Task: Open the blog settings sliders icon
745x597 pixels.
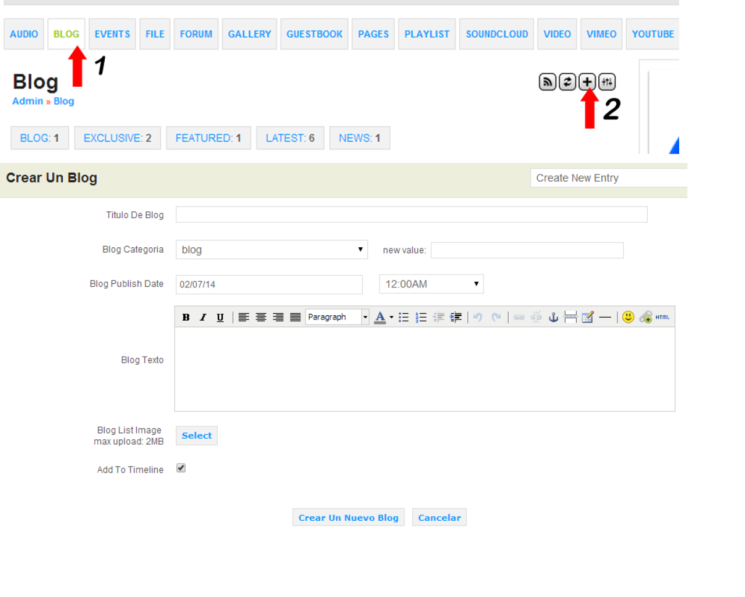Action: point(607,82)
